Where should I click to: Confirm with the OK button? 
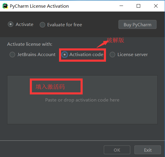tap(117, 150)
